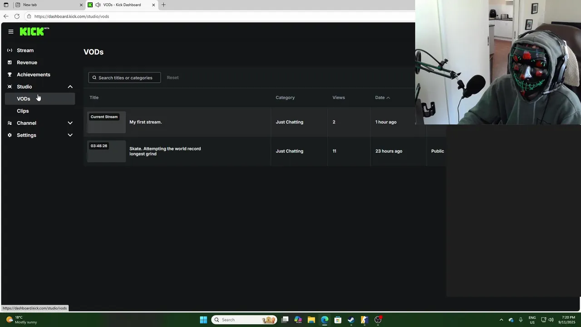Open Steam from the taskbar

[x=351, y=320]
